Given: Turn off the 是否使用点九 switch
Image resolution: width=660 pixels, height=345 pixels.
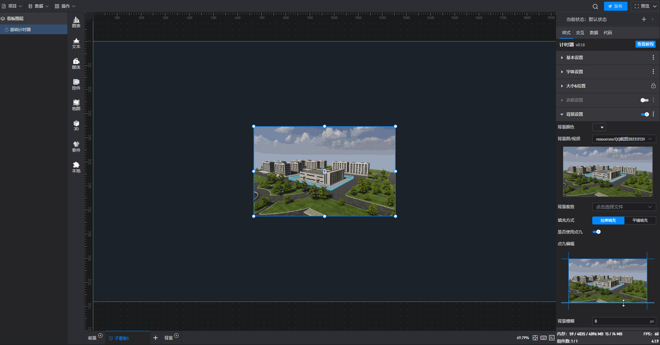Looking at the screenshot, I should (x=596, y=232).
